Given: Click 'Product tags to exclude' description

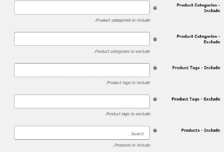Looking at the screenshot, I should point(127,114).
